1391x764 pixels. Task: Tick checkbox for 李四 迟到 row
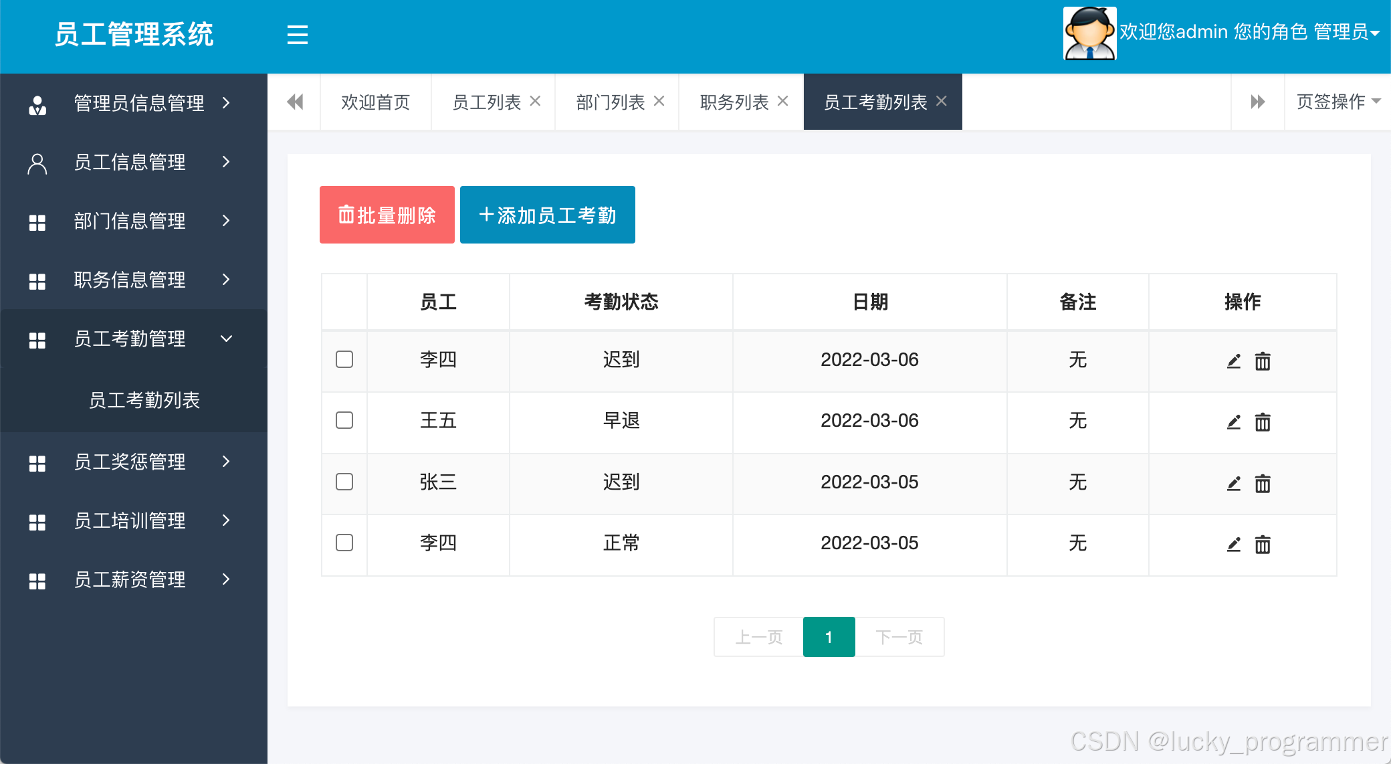pos(344,359)
